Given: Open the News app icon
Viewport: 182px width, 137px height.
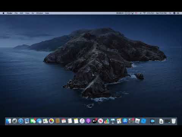Looking at the screenshot, I should [100, 121].
